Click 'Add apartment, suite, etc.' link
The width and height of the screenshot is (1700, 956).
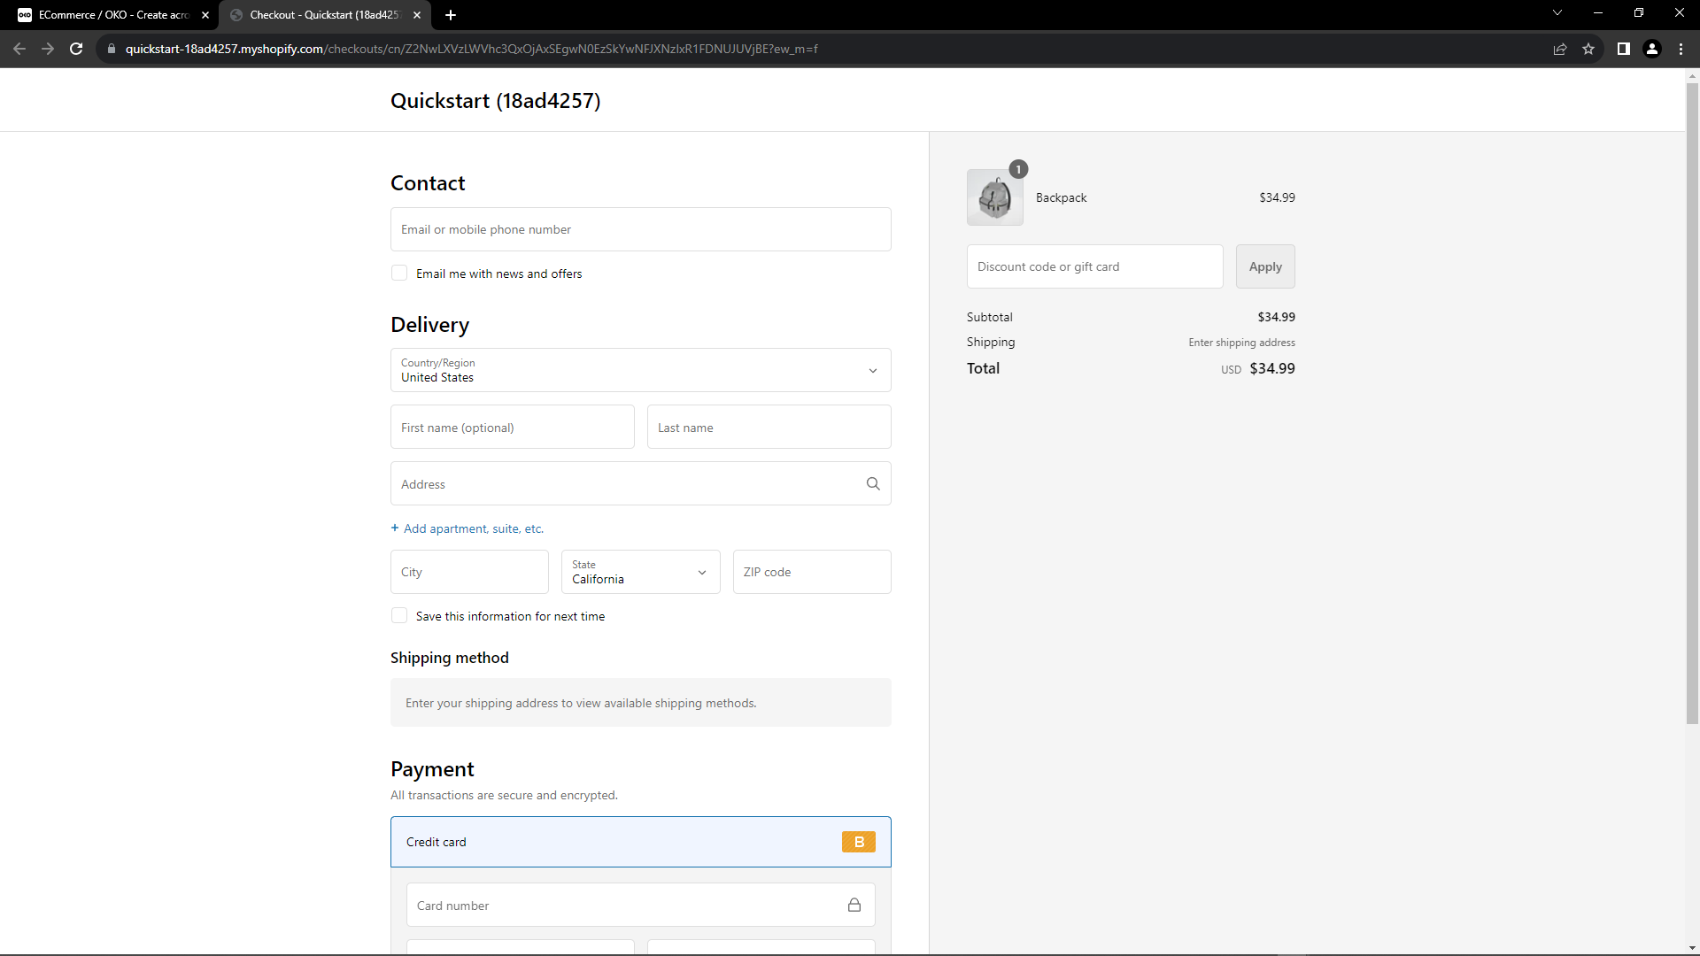(x=467, y=528)
